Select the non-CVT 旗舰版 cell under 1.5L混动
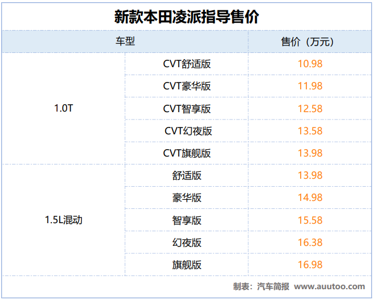The width and height of the screenshot is (373, 300). (x=187, y=265)
